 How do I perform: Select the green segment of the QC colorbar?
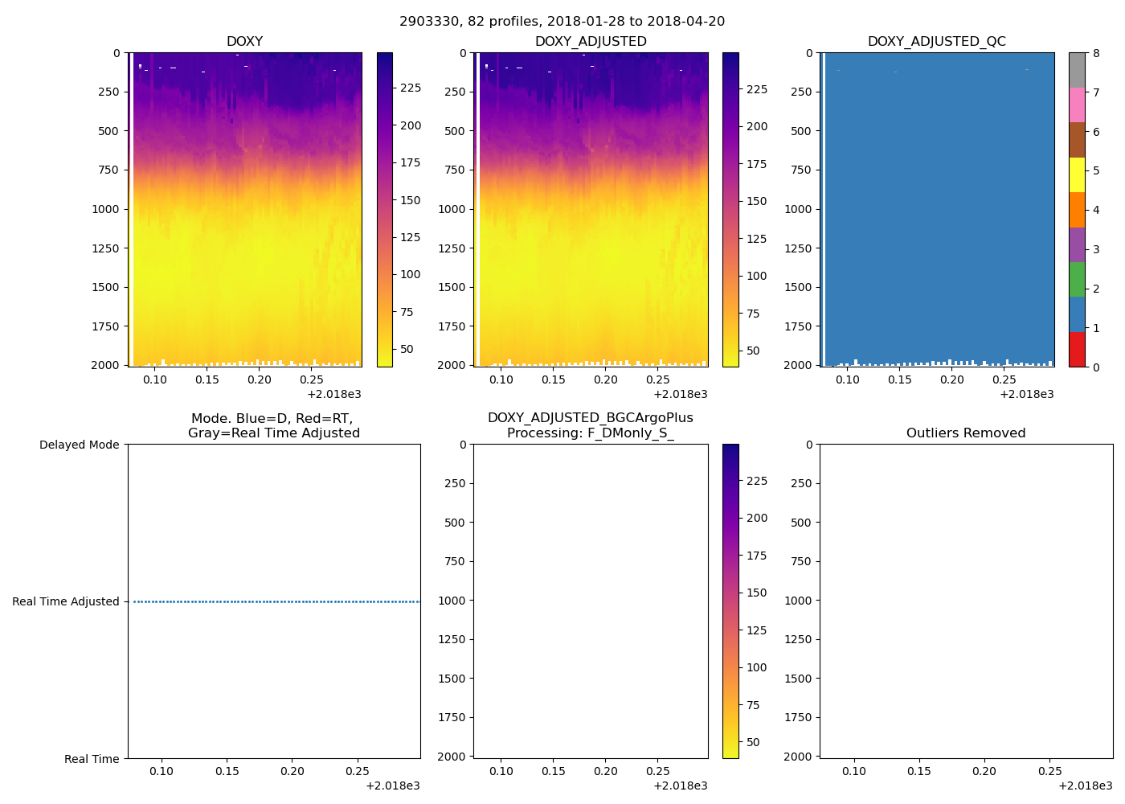[x=1077, y=280]
